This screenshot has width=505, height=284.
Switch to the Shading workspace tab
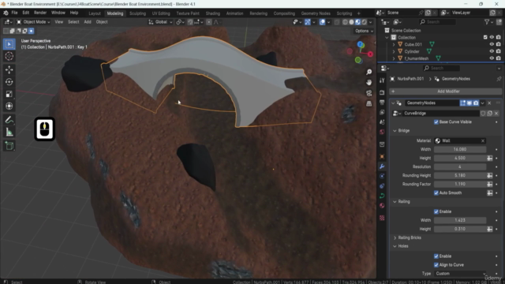click(213, 13)
